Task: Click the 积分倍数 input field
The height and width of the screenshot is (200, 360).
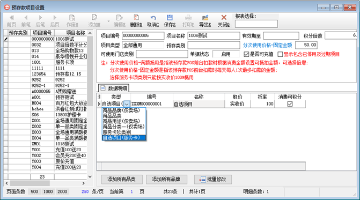Action: [341, 35]
